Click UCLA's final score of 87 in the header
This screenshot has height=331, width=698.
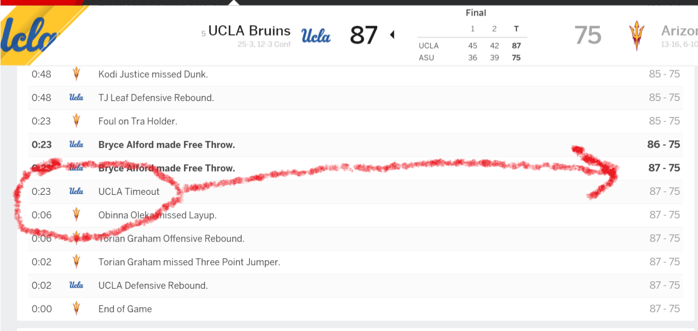(x=363, y=35)
